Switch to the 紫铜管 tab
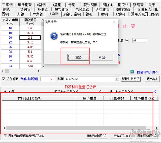 [138, 5]
